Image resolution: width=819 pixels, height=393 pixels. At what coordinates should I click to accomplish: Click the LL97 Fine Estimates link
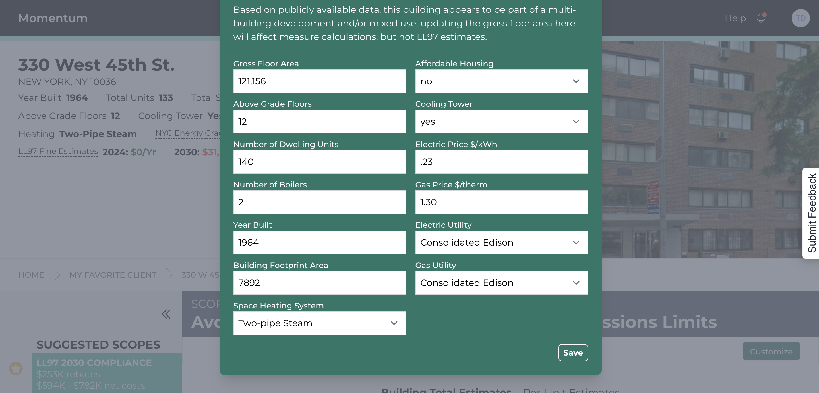point(58,151)
